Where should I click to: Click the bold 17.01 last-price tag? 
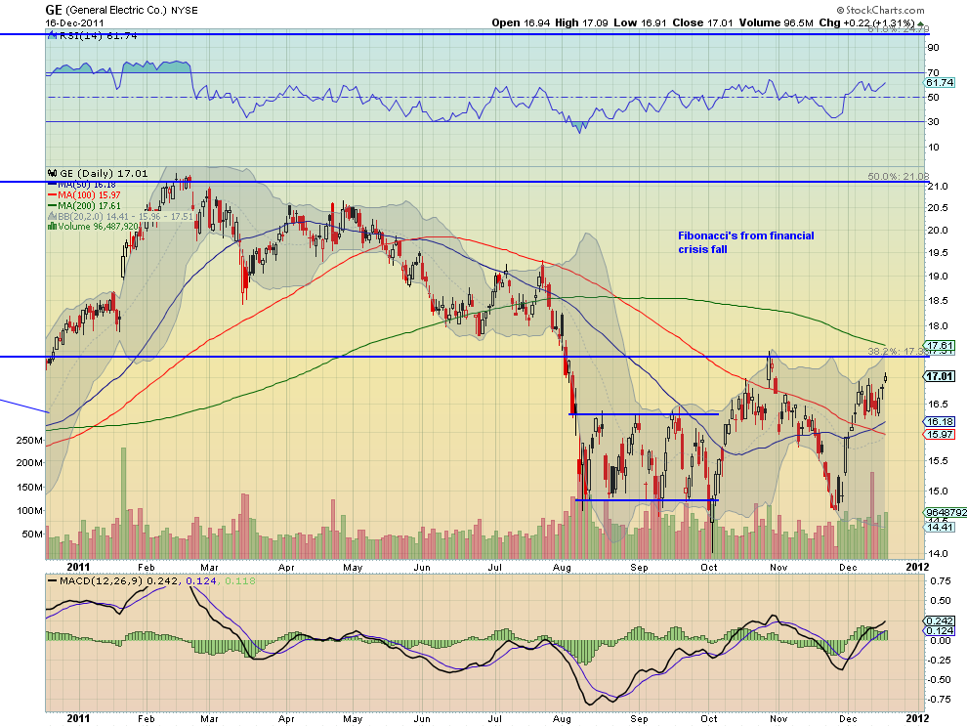pyautogui.click(x=939, y=376)
